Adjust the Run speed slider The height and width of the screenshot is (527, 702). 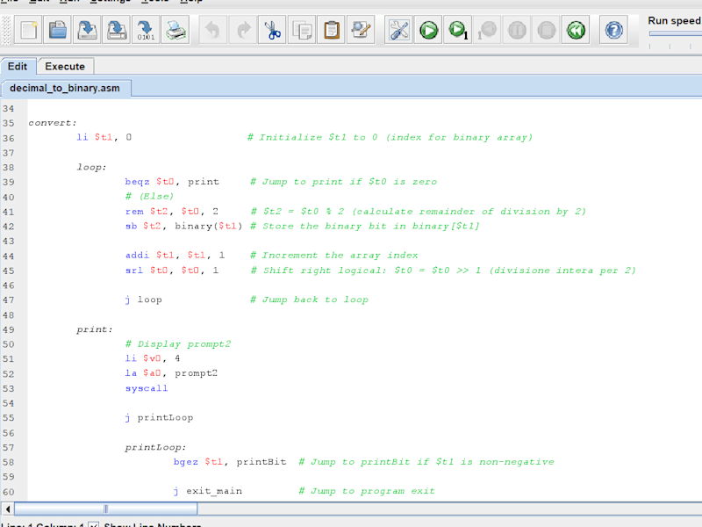click(x=675, y=33)
